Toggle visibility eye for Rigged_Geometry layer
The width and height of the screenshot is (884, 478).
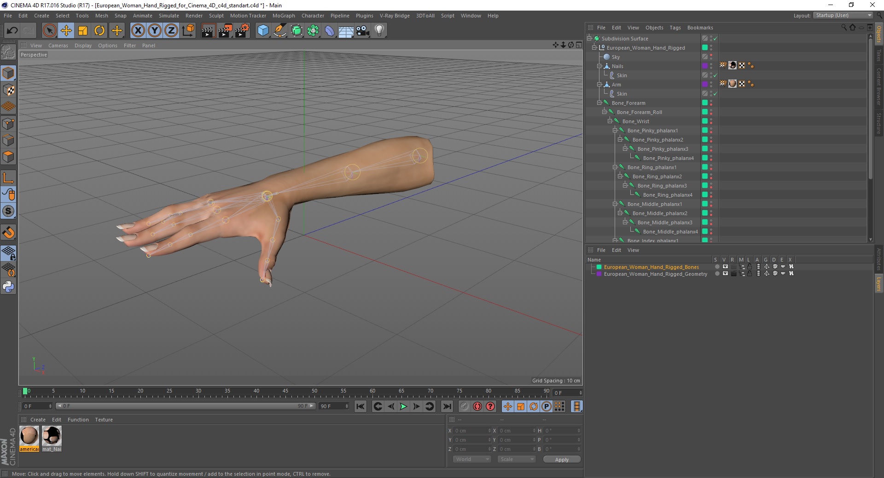pos(725,273)
